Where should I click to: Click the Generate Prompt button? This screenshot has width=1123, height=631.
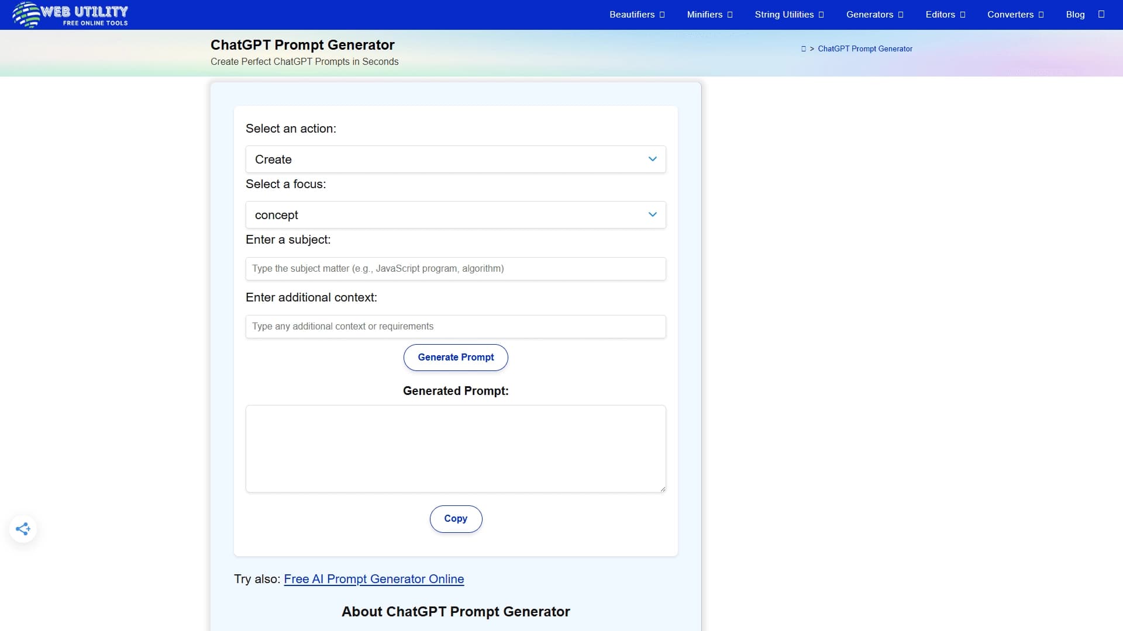(456, 357)
